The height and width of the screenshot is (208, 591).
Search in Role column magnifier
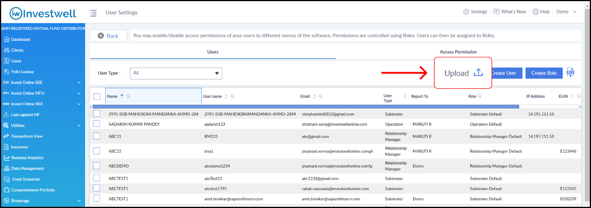click(479, 96)
